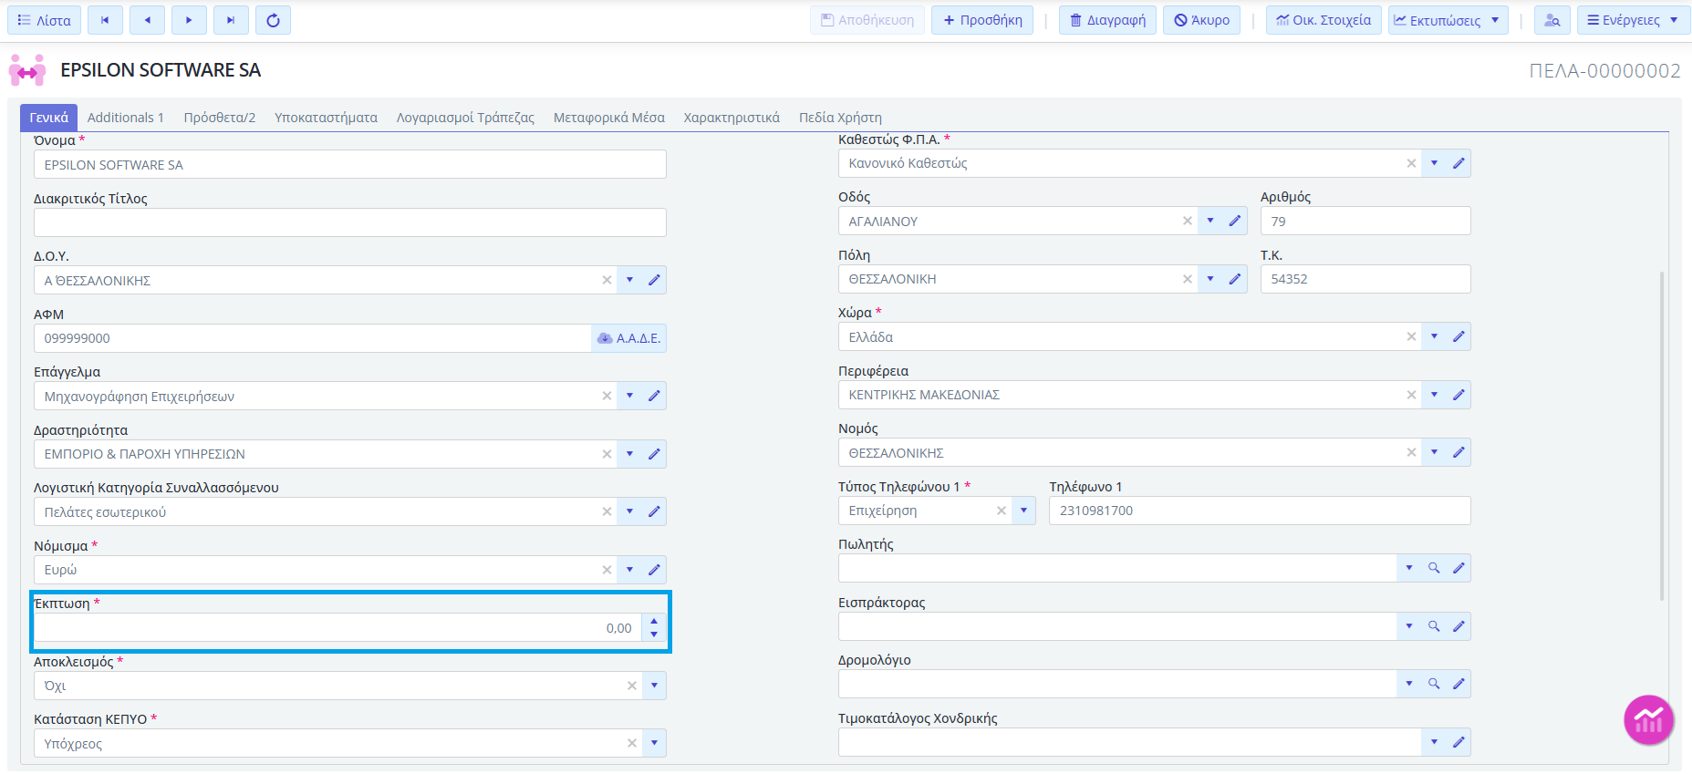Click the Διαγραφή button
1692x774 pixels.
point(1107,20)
